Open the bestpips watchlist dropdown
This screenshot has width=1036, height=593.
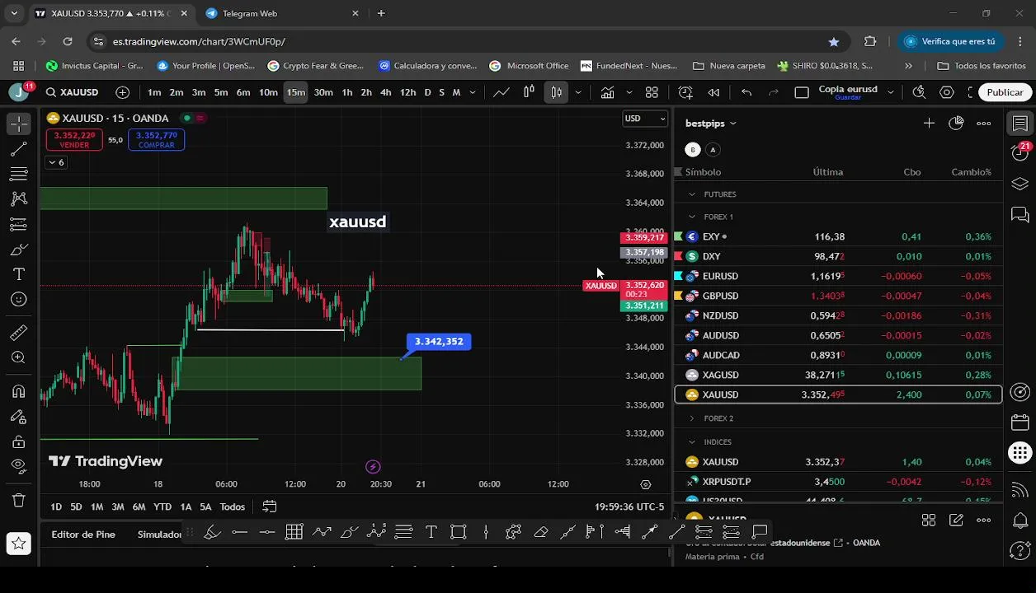pos(711,124)
